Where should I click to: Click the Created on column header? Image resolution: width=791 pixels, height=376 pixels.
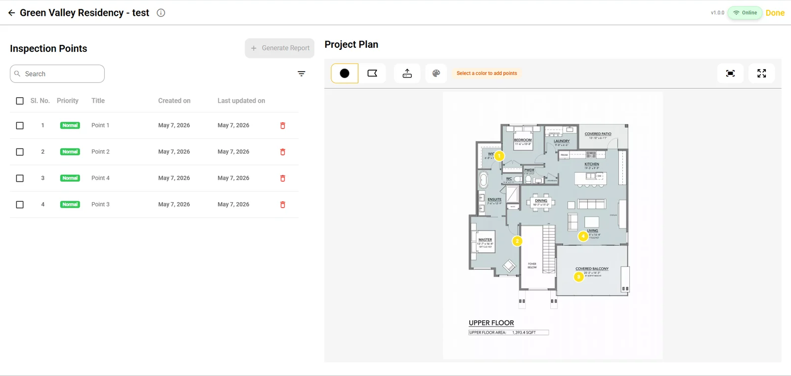point(174,101)
